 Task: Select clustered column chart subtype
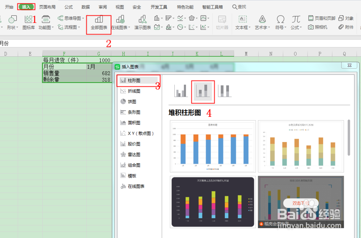181,91
